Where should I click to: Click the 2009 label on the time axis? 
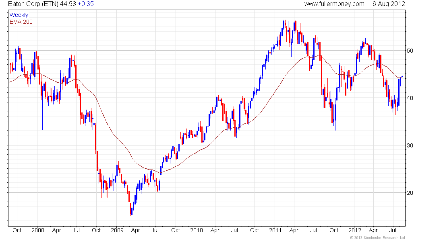point(117,230)
